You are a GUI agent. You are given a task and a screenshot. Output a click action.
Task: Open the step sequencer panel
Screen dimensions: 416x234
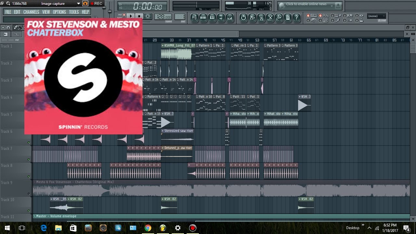203,18
